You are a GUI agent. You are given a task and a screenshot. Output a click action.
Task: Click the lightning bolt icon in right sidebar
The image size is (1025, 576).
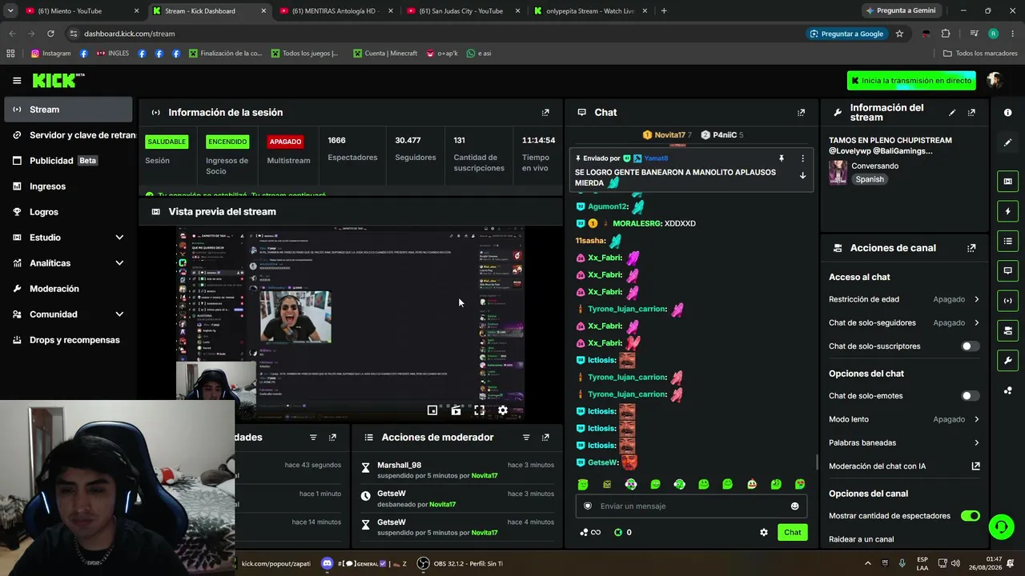(x=1007, y=211)
